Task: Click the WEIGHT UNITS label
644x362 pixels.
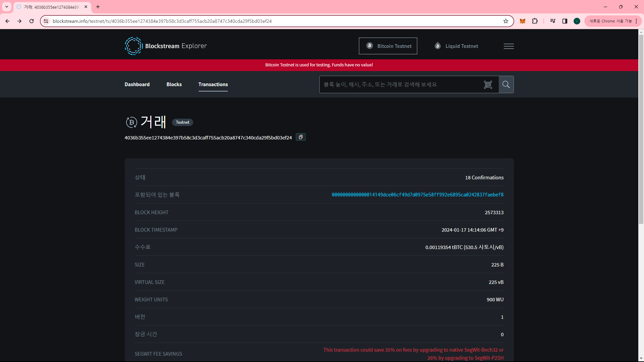Action: (151, 300)
